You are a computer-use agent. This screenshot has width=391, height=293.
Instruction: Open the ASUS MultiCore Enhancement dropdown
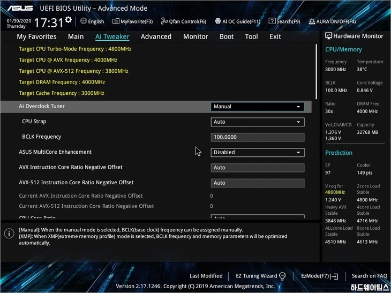[257, 152]
